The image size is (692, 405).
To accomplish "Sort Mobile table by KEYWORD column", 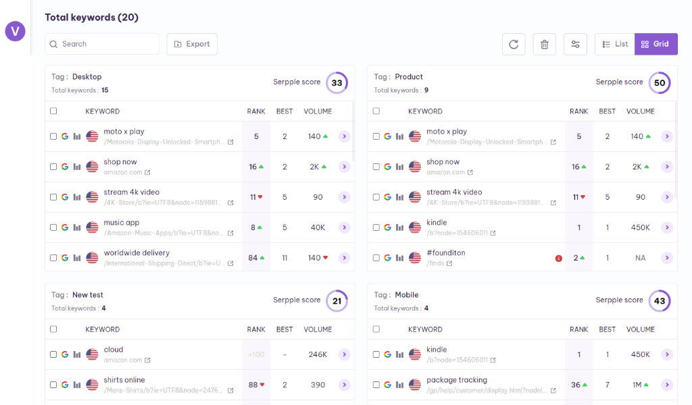I will point(425,329).
